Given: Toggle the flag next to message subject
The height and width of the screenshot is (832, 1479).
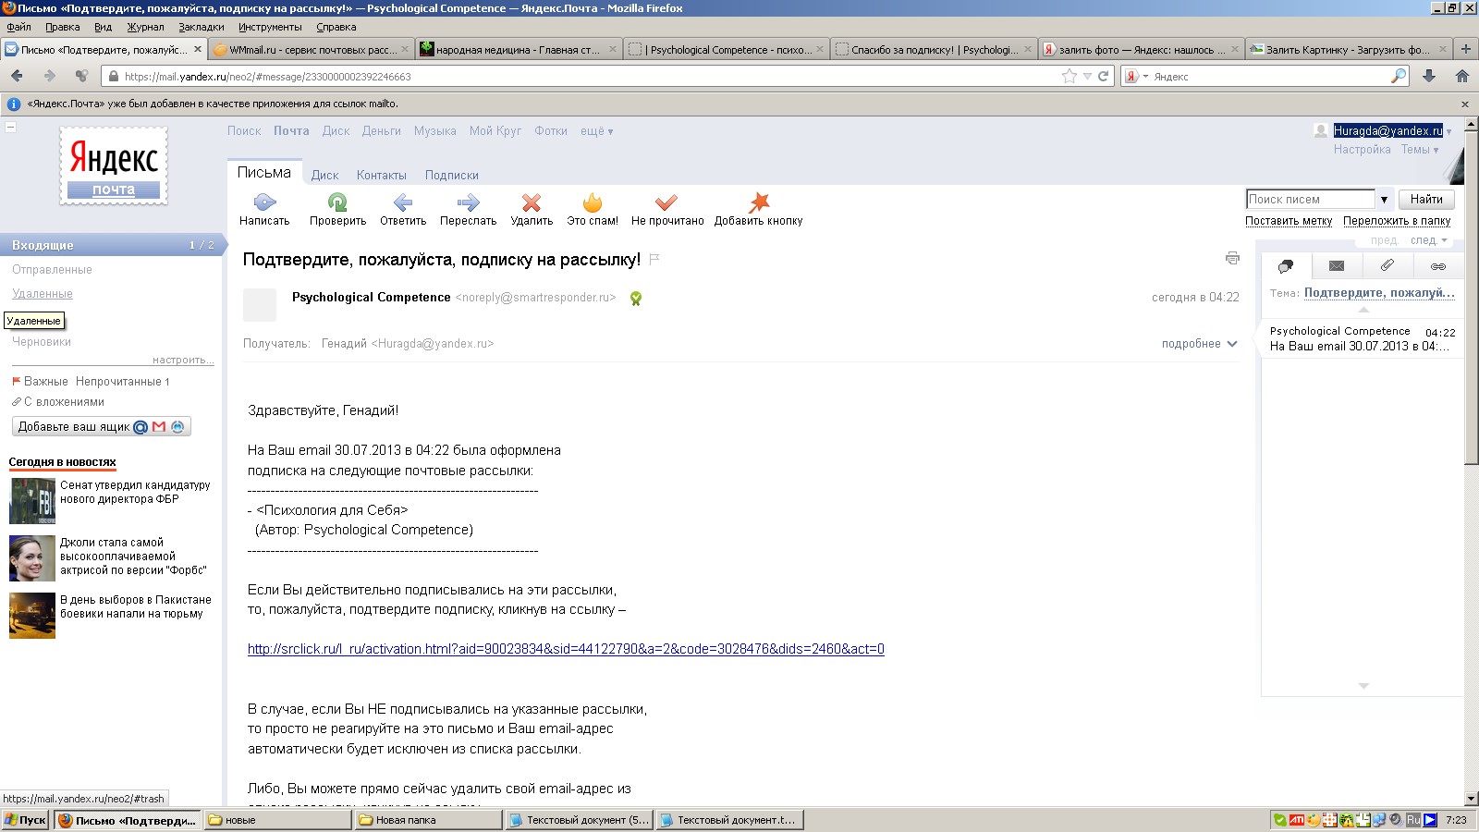Looking at the screenshot, I should coord(654,260).
